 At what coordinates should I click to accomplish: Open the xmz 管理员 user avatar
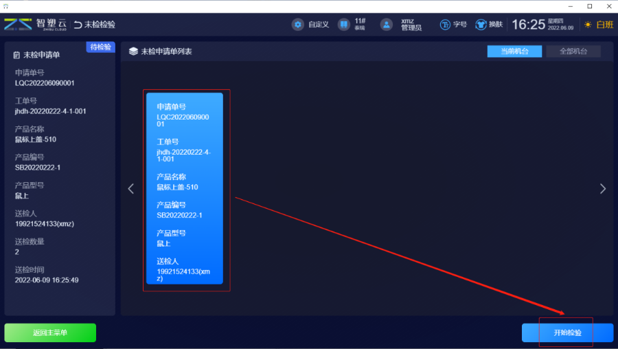387,25
